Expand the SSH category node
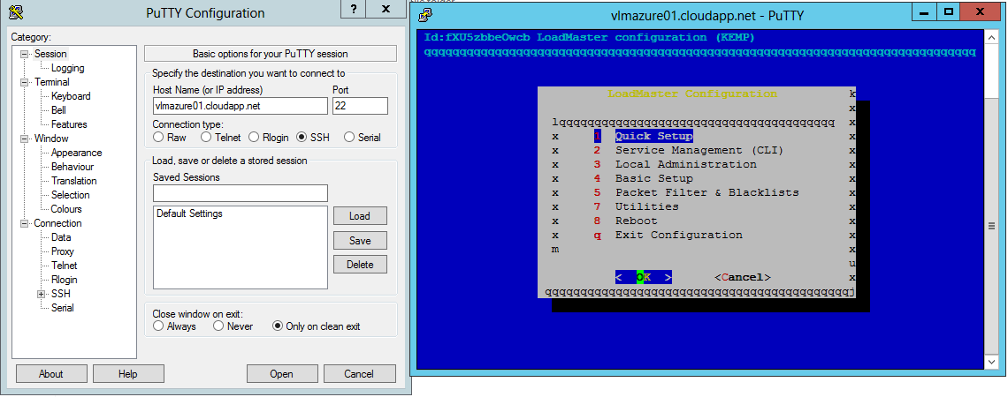The width and height of the screenshot is (1008, 397). (x=42, y=294)
